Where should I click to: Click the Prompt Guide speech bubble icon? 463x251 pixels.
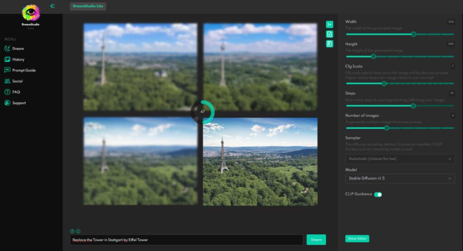click(x=7, y=70)
